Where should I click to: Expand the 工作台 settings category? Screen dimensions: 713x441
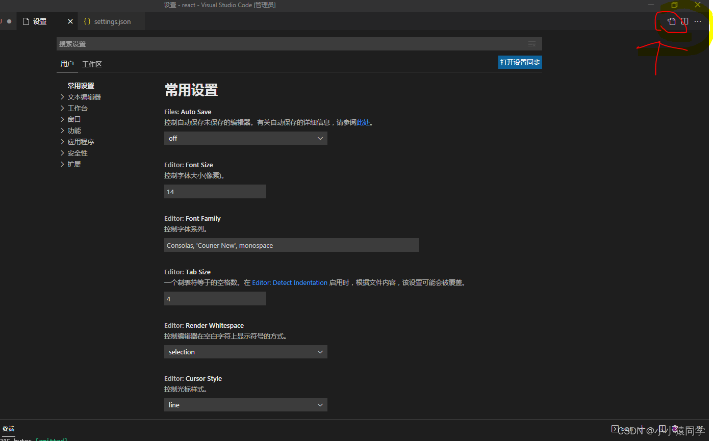78,108
